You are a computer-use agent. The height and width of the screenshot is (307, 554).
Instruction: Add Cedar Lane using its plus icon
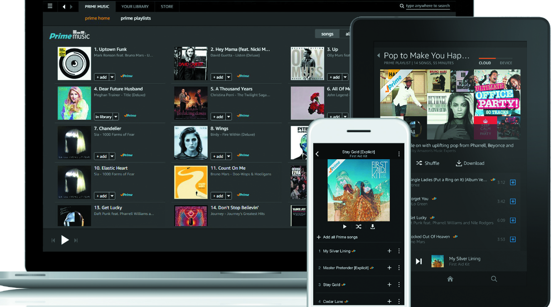tap(389, 301)
